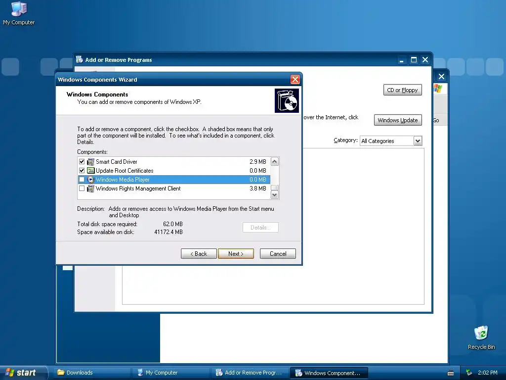This screenshot has width=506, height=380.
Task: Click the Update Root Certificates icon
Action: [91, 170]
